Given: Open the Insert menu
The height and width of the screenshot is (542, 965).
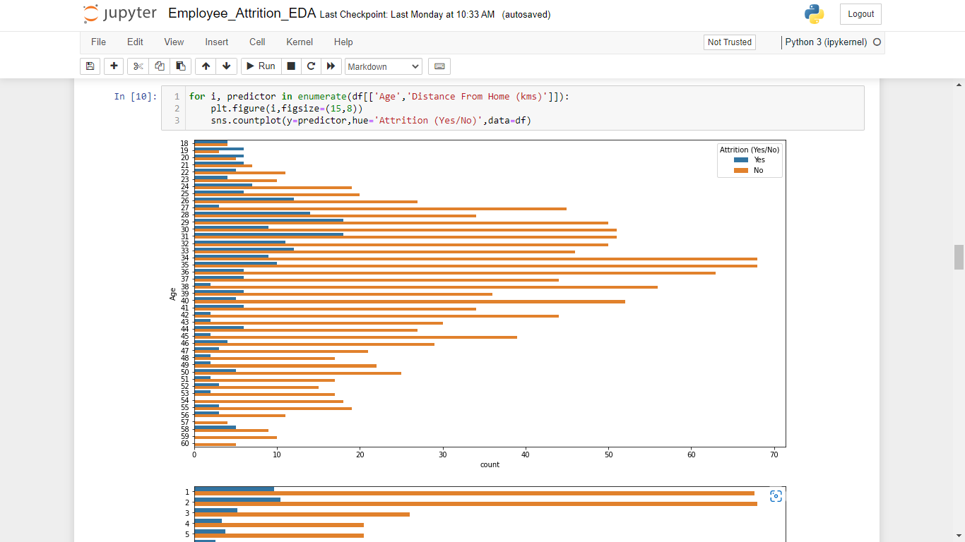Looking at the screenshot, I should (216, 42).
